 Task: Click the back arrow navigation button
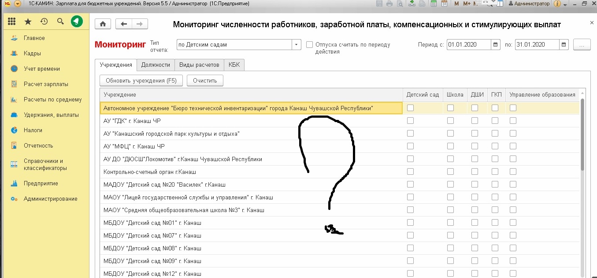[124, 24]
